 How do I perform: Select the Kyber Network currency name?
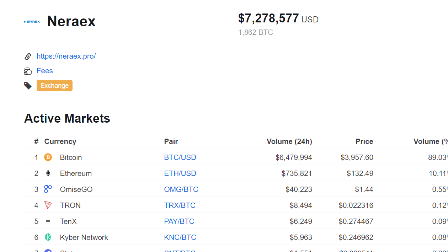click(x=84, y=237)
